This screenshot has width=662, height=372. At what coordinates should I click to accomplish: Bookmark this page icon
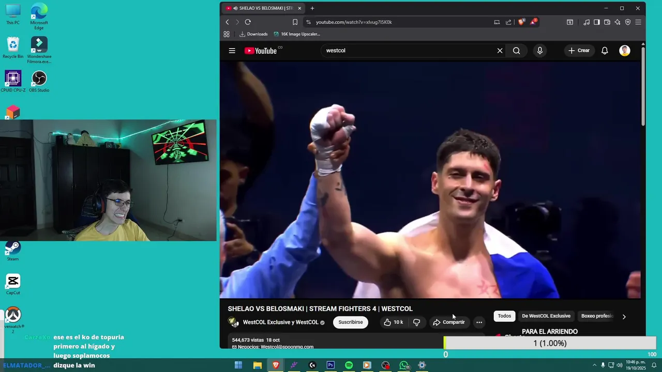(295, 22)
